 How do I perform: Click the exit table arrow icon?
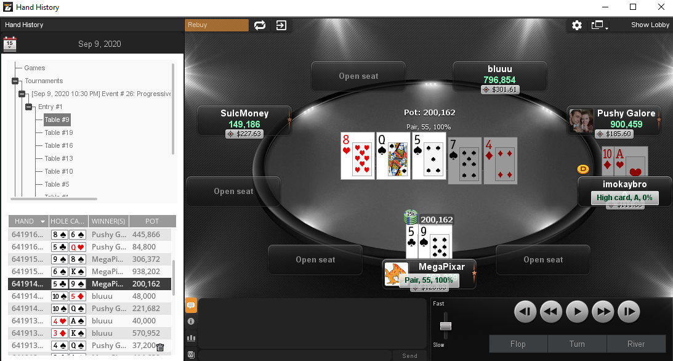coord(281,25)
